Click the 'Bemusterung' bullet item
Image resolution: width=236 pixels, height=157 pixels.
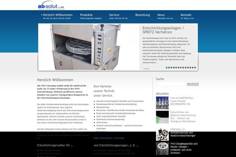103,107
